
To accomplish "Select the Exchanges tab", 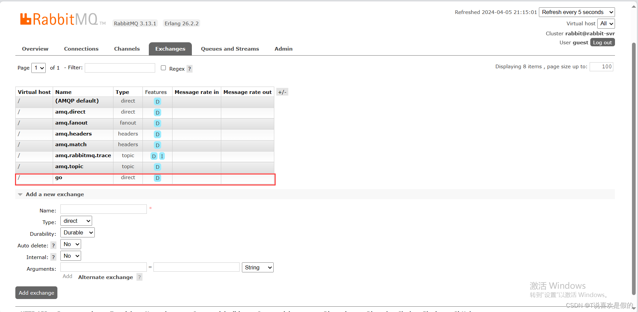I will [x=170, y=49].
